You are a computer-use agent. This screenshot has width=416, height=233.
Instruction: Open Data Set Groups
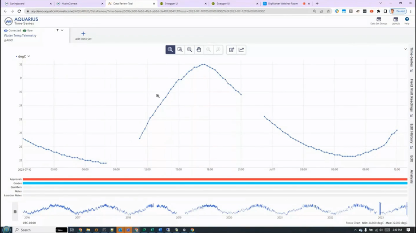379,21
